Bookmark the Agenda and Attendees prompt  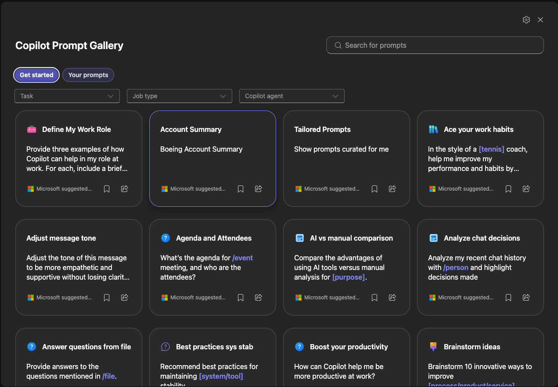pyautogui.click(x=241, y=298)
